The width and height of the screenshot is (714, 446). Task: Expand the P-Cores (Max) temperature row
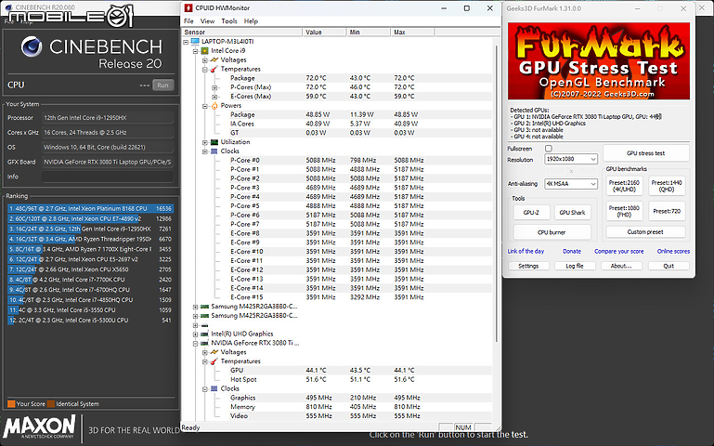(214, 87)
